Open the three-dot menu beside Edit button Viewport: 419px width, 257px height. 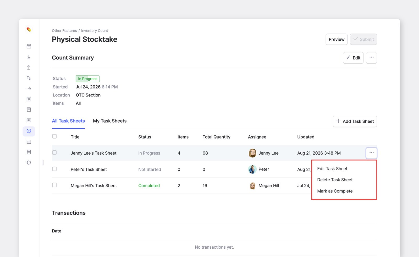point(371,58)
